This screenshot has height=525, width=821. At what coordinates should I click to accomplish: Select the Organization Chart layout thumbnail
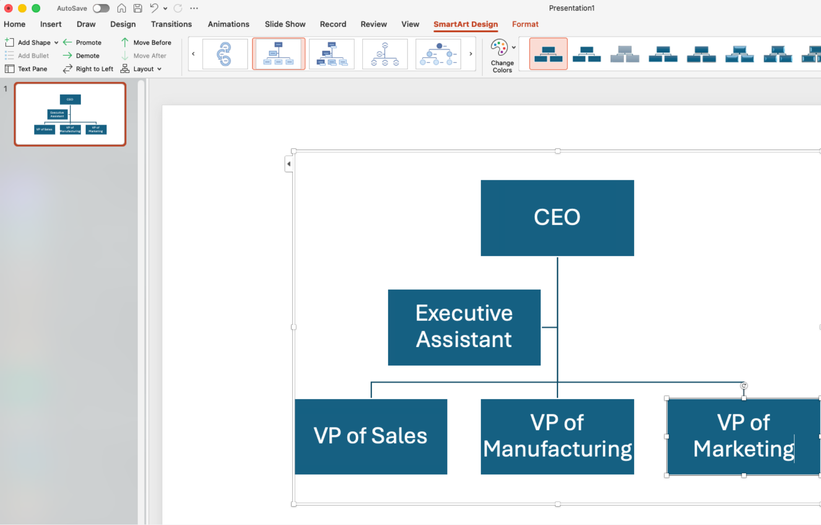click(x=278, y=54)
